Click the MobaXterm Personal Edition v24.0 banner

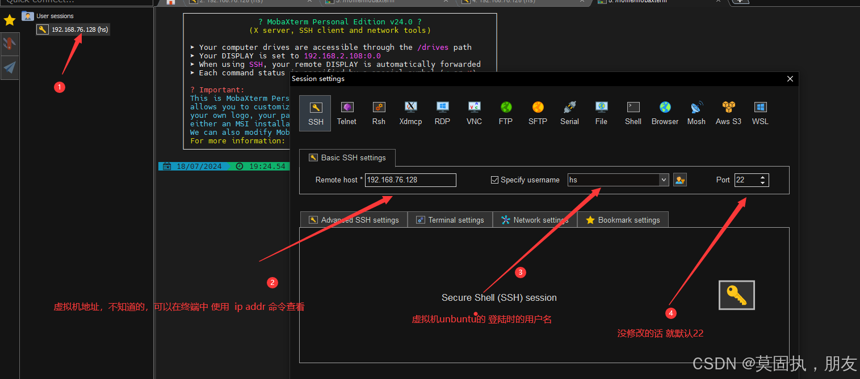click(340, 22)
